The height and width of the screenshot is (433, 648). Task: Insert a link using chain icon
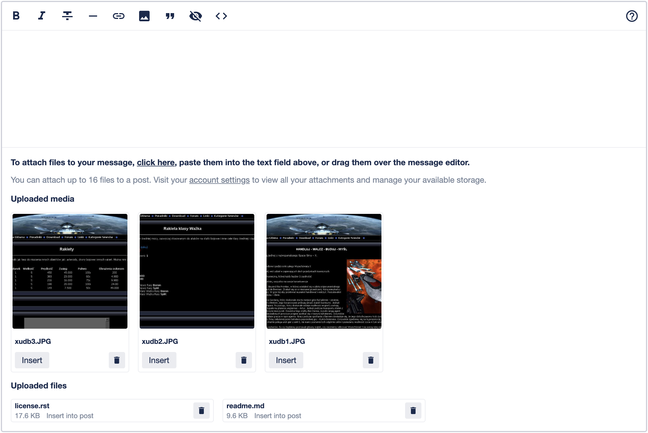coord(119,16)
